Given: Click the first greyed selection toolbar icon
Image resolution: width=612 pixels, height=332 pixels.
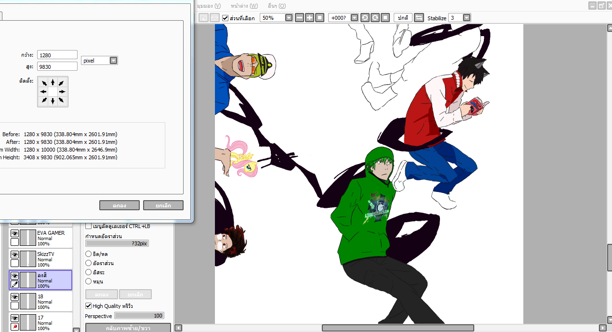Looking at the screenshot, I should [x=204, y=18].
